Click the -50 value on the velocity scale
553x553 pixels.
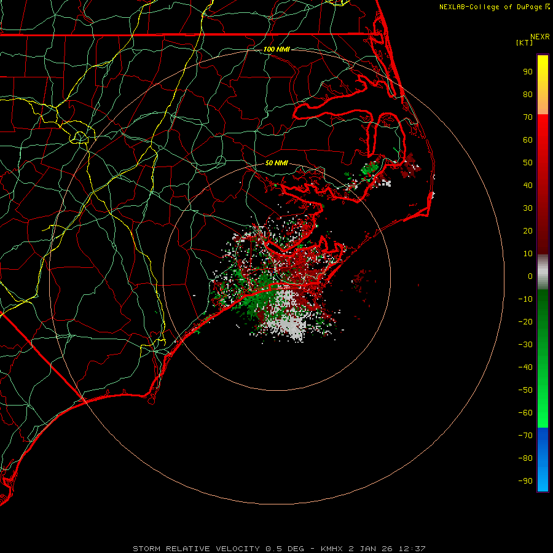pyautogui.click(x=525, y=390)
